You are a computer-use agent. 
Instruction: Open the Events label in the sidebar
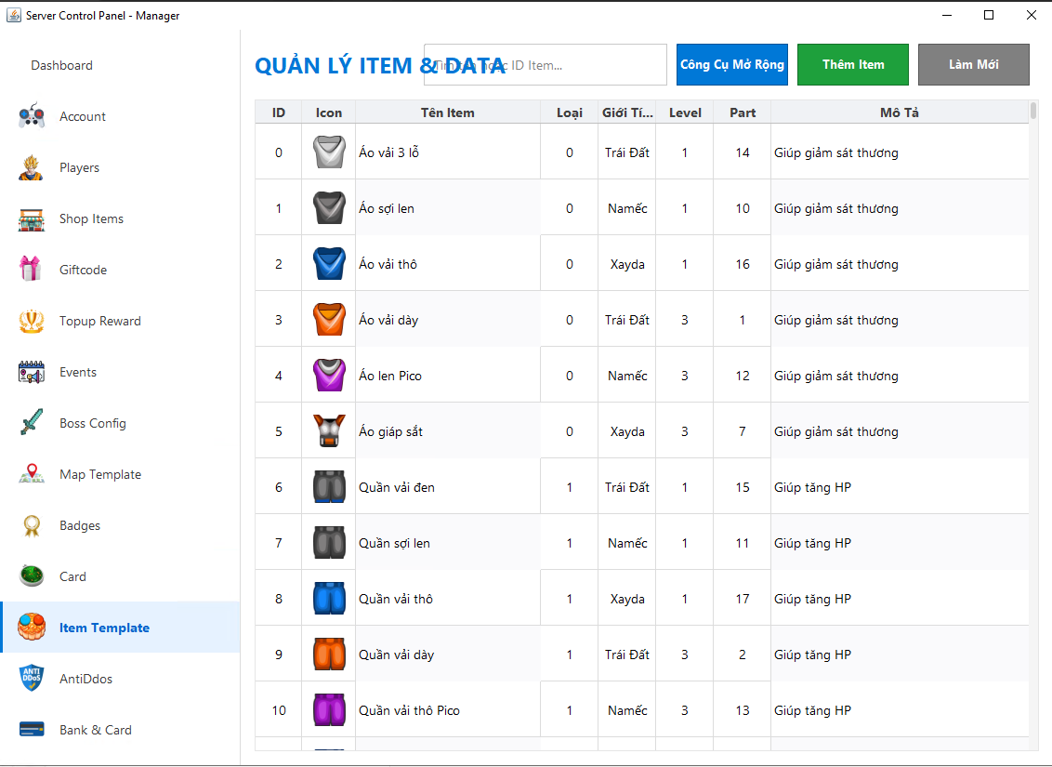click(78, 372)
